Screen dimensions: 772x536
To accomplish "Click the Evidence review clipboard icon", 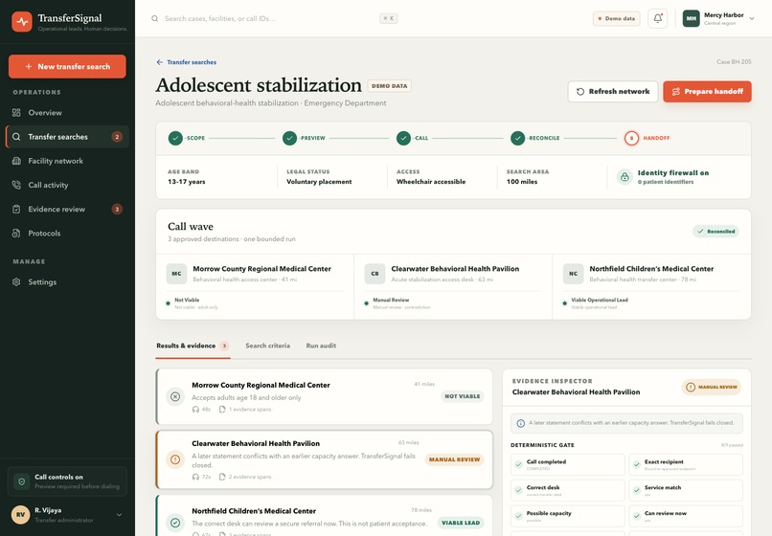I will (16, 210).
